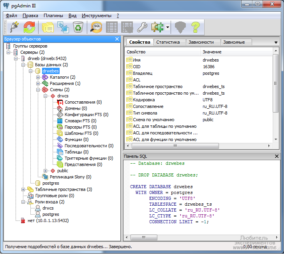
Task: Open the Файл menu
Action: pos(11,16)
